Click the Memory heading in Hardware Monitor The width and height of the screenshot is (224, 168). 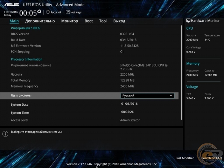(x=193, y=64)
